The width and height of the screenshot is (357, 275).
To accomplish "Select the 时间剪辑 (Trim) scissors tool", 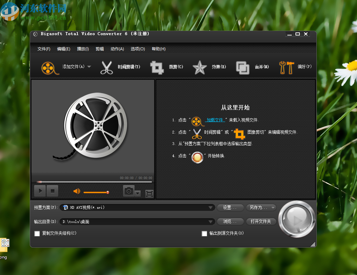I will click(107, 67).
